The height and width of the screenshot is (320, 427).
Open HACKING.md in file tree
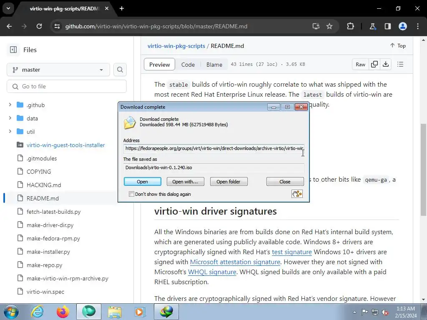tap(44, 185)
